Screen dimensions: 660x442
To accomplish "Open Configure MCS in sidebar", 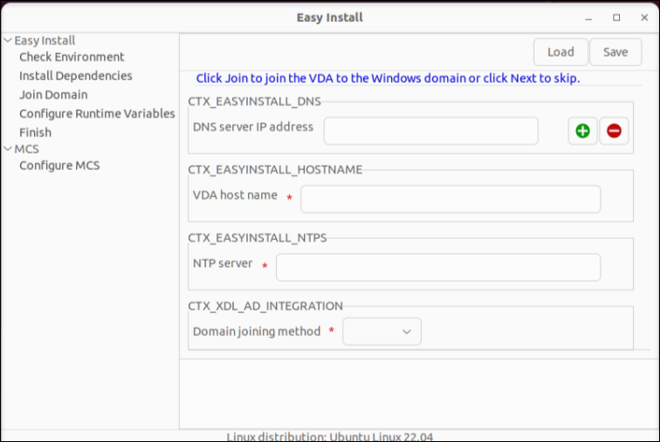I will (59, 166).
